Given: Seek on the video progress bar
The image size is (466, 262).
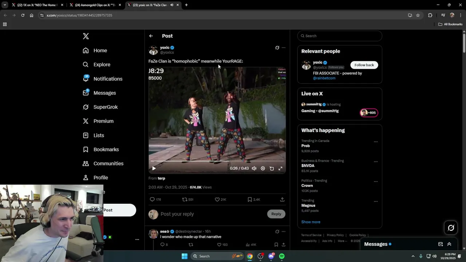Looking at the screenshot, I should [217, 161].
